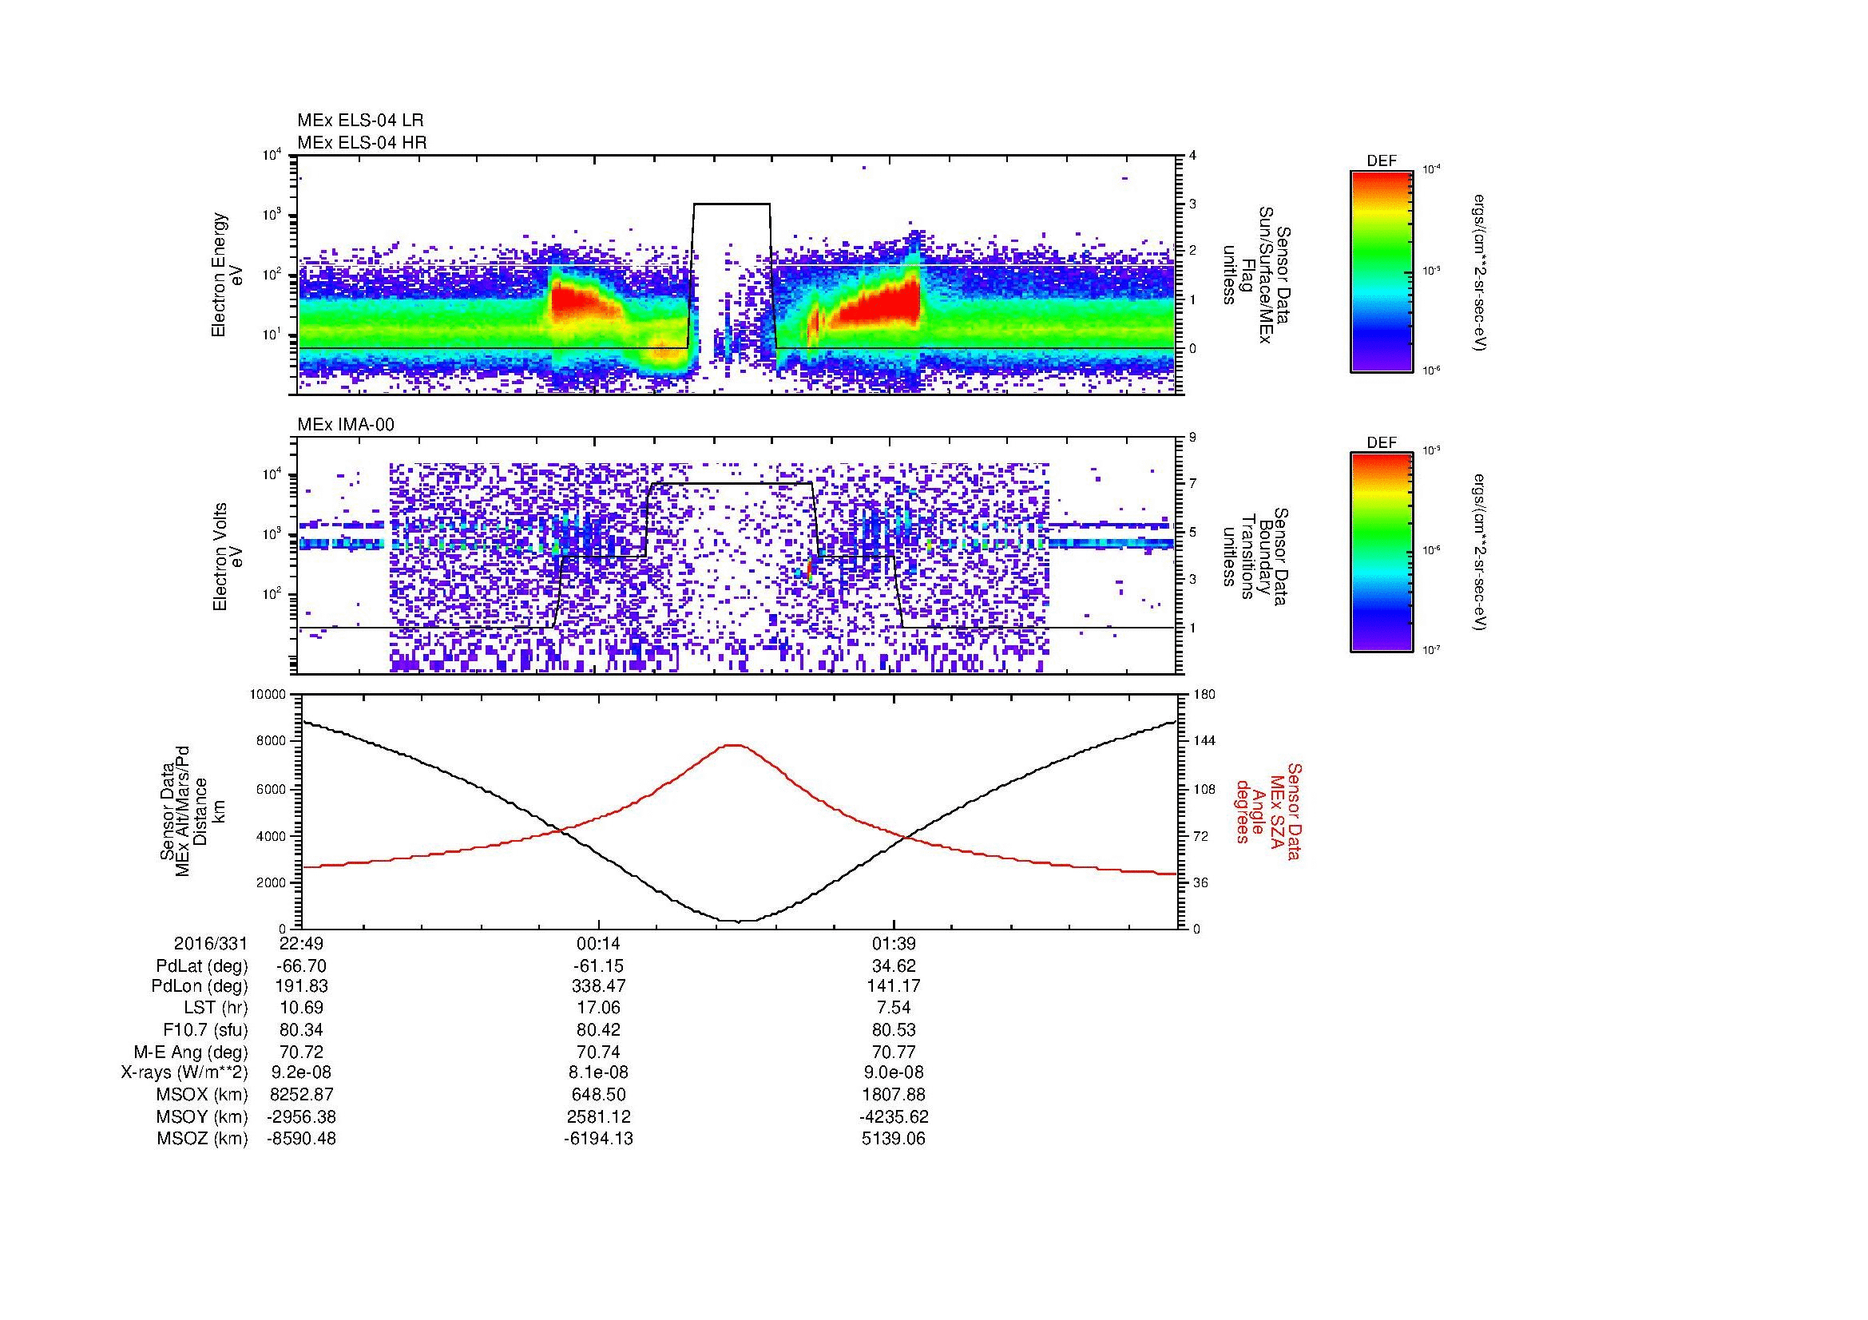Click MSOY value '2581.12'

599,1117
